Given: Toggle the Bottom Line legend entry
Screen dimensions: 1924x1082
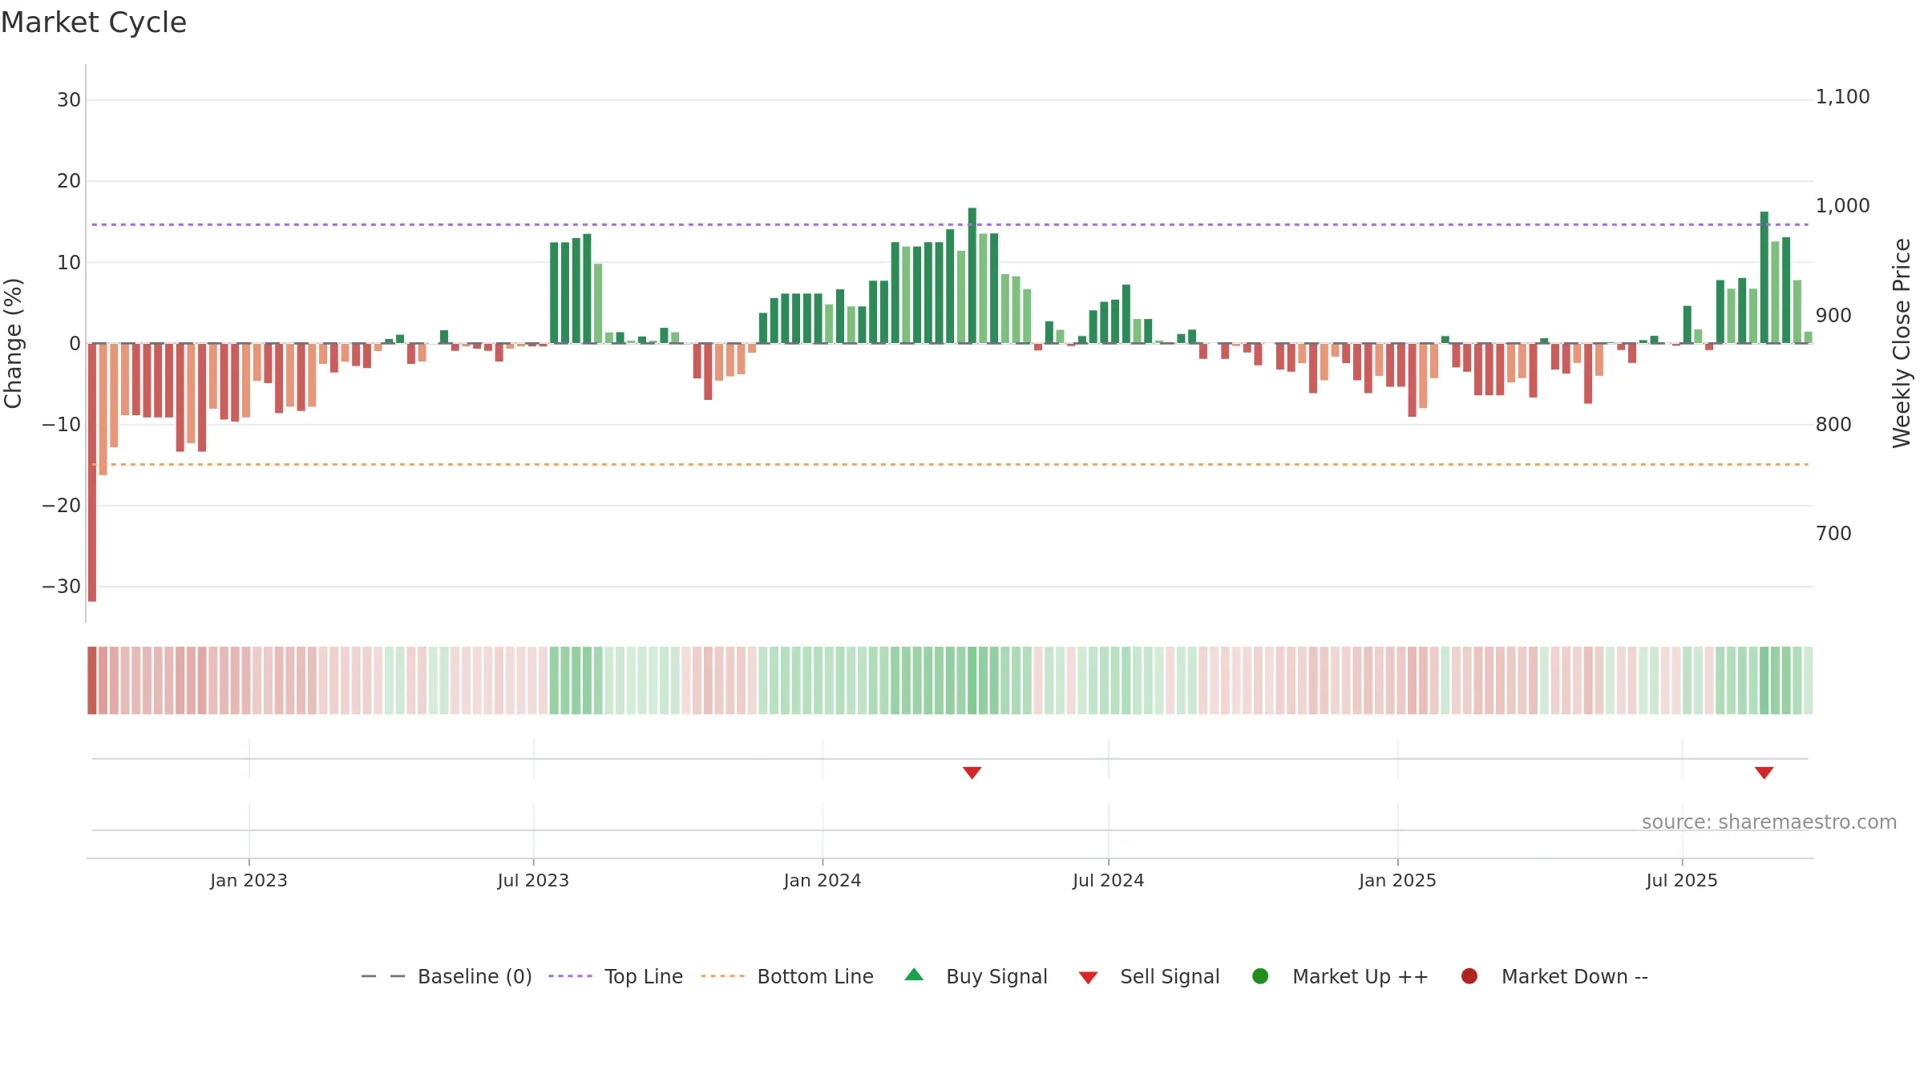Looking at the screenshot, I should pyautogui.click(x=787, y=976).
